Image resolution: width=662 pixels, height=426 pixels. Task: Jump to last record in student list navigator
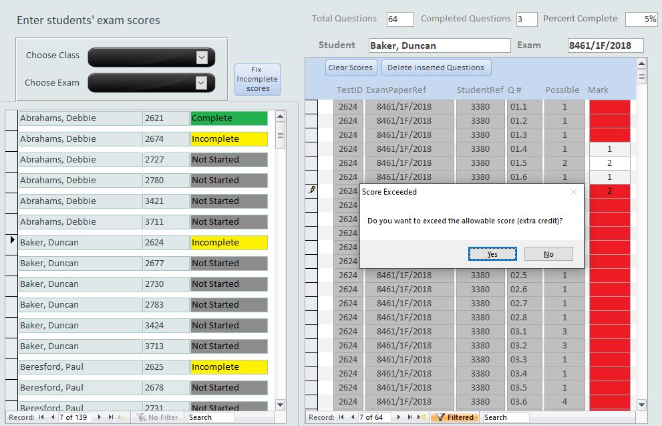pos(110,417)
